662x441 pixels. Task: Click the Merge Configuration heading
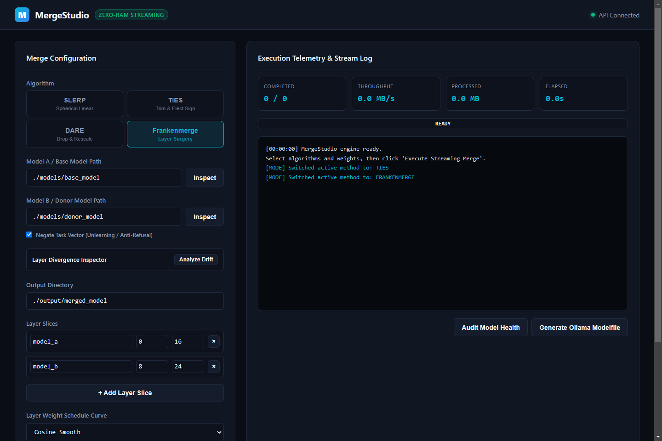[61, 58]
